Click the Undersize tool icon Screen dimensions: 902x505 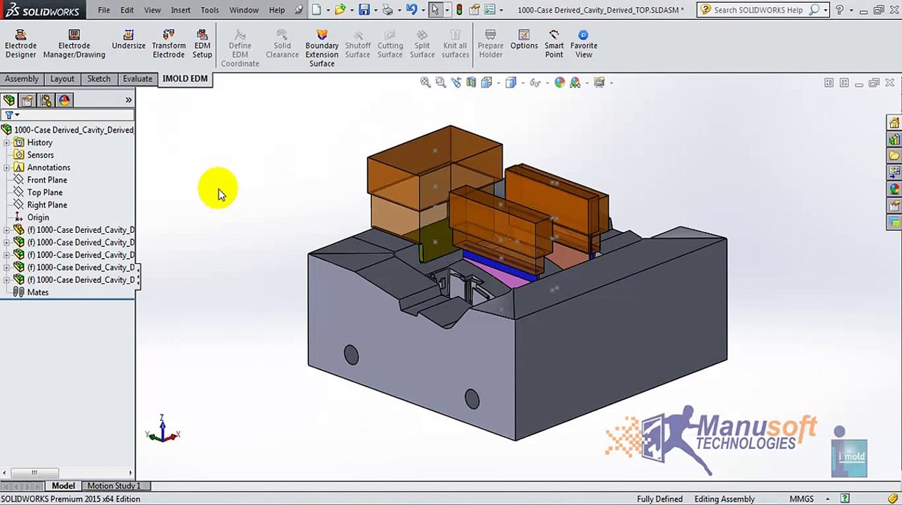pyautogui.click(x=128, y=40)
